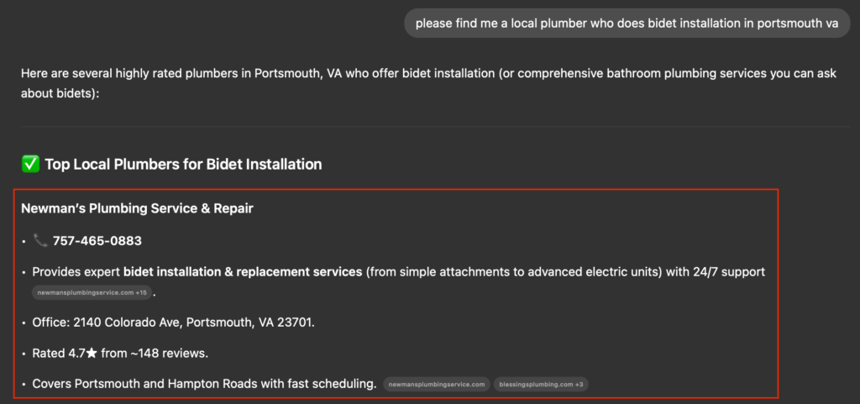Click the Here are several highly rated plumbers sentence
Screen dimensions: 860x404
tap(428, 73)
